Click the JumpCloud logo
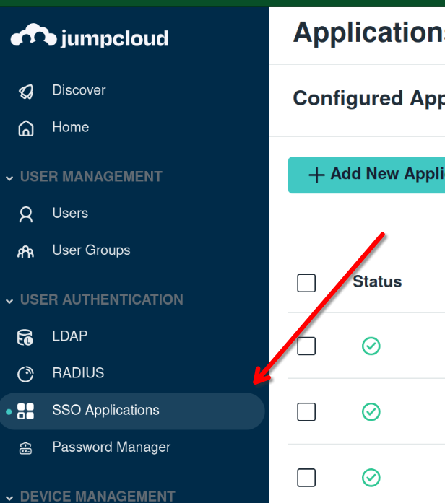The width and height of the screenshot is (445, 503). 90,36
